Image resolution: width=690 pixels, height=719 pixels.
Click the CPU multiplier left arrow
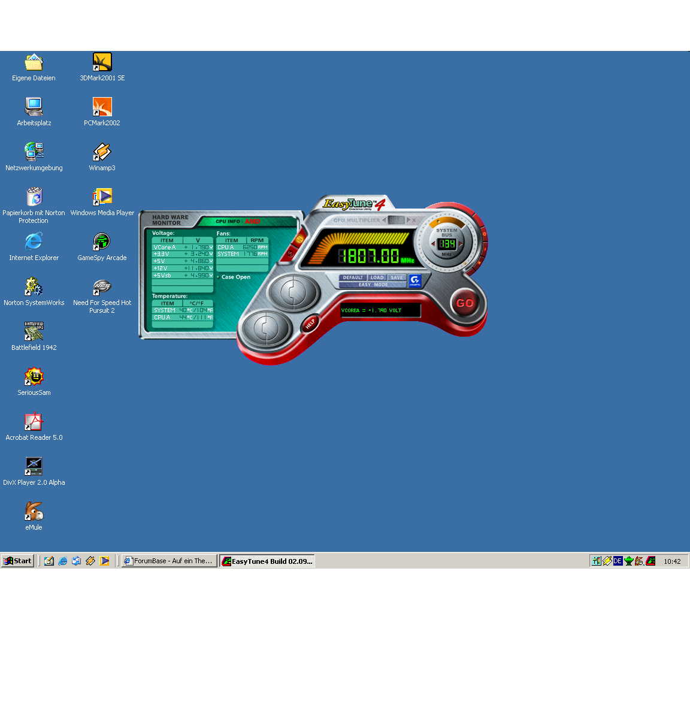384,220
